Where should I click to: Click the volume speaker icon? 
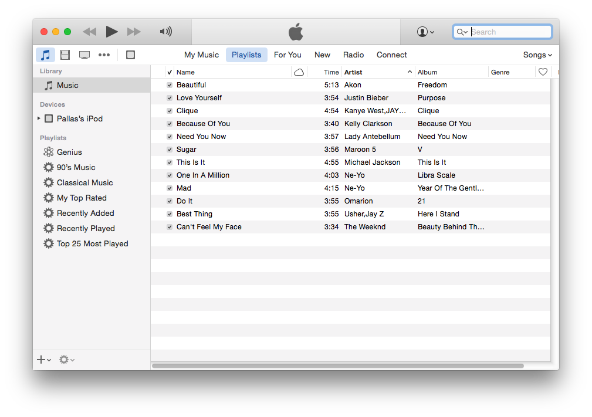coord(165,31)
